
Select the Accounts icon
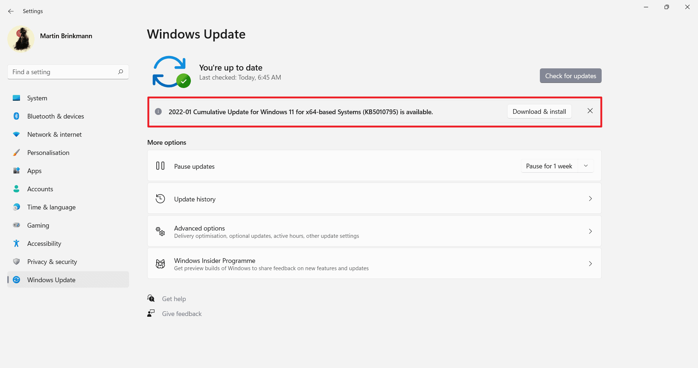coord(16,189)
